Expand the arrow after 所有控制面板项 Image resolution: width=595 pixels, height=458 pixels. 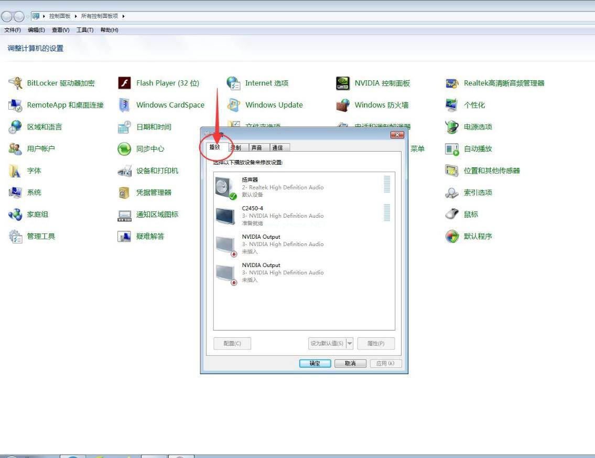click(x=123, y=16)
